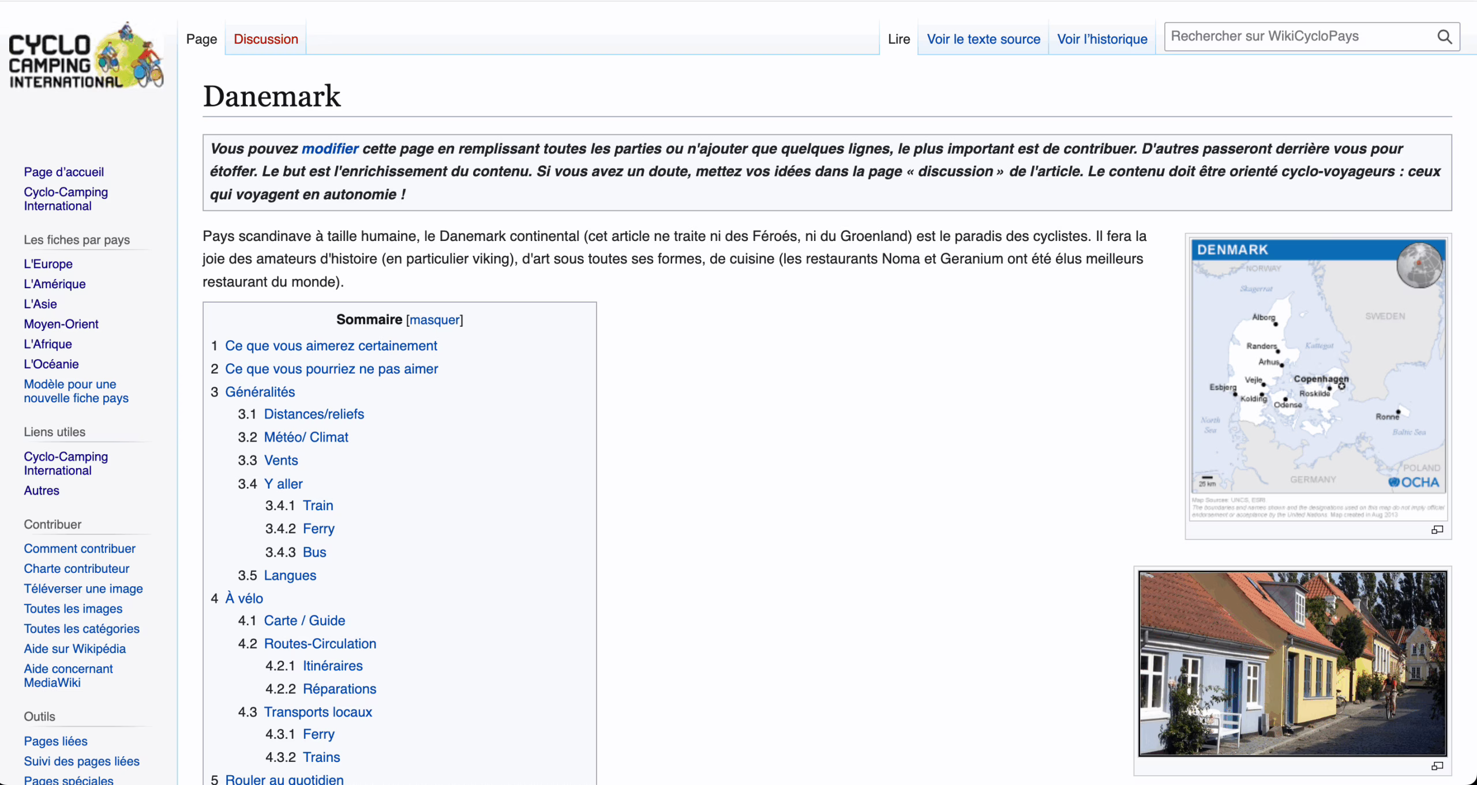Open Suivi des pages liées

tap(82, 761)
